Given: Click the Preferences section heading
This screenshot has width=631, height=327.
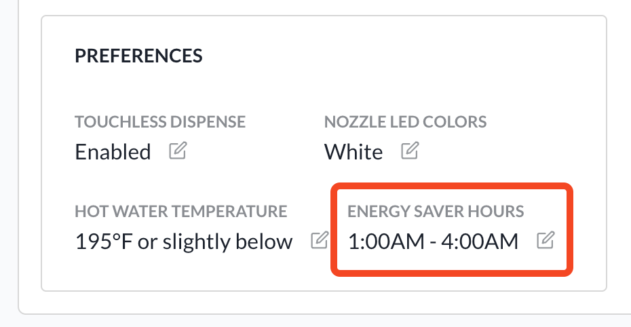Looking at the screenshot, I should [x=138, y=56].
